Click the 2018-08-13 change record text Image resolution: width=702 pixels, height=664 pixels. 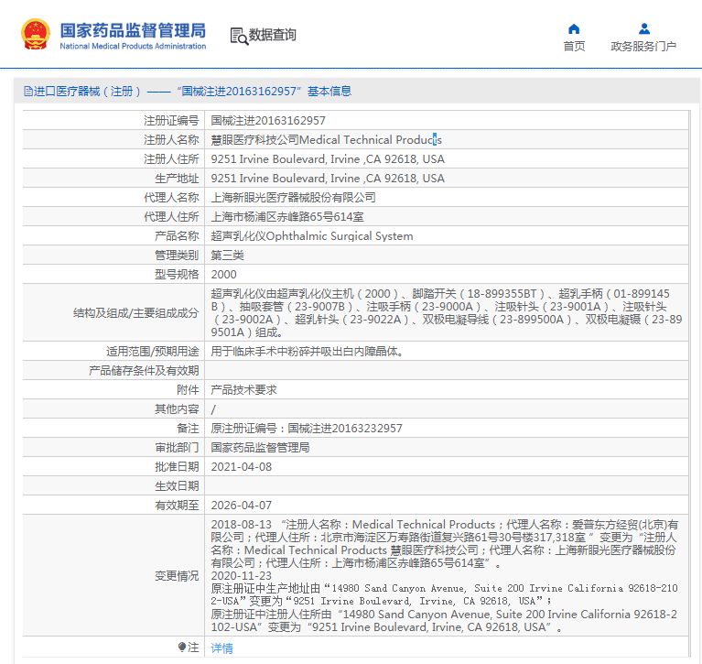click(445, 543)
